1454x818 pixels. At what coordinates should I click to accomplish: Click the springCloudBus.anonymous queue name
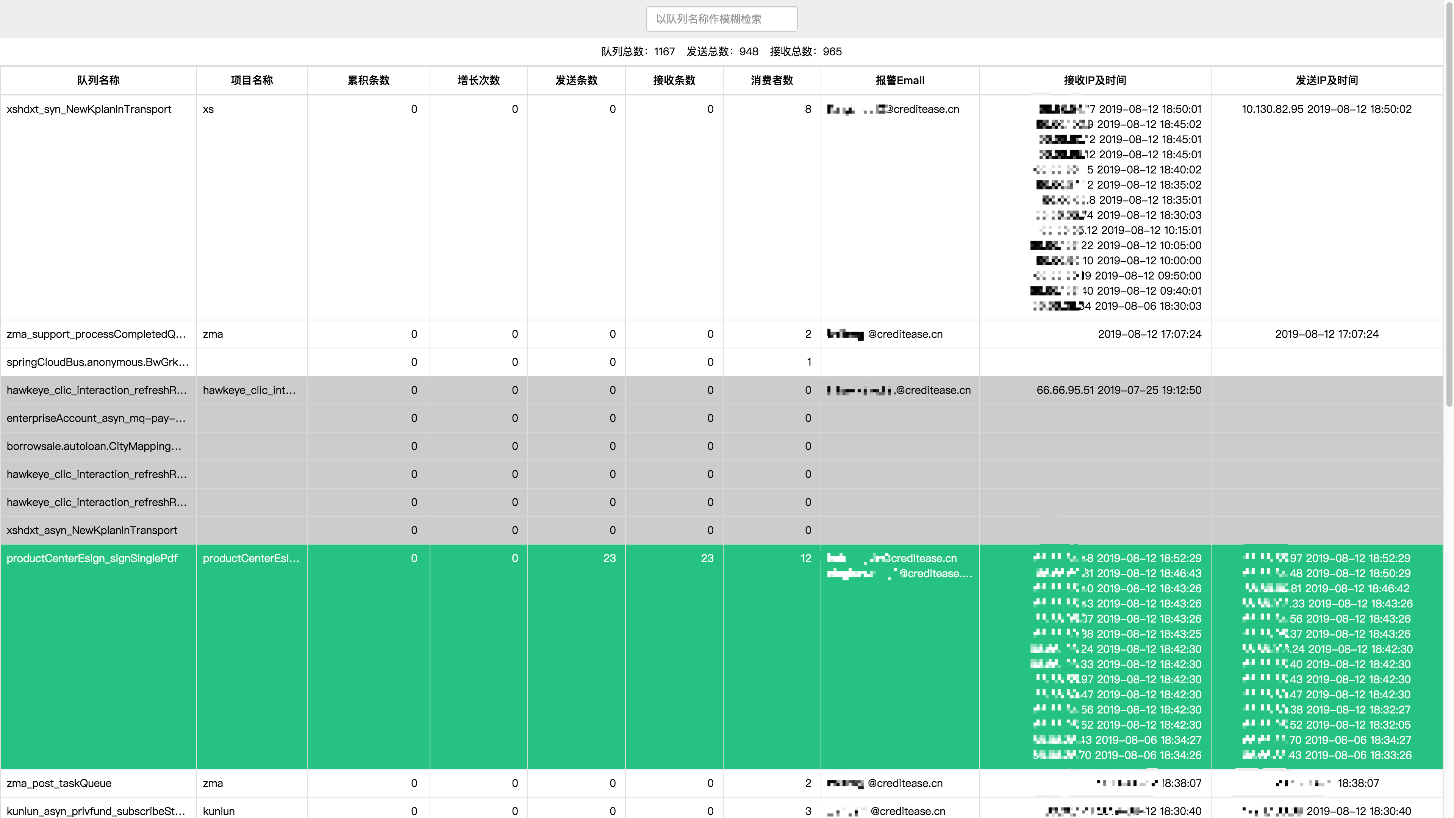pos(97,362)
